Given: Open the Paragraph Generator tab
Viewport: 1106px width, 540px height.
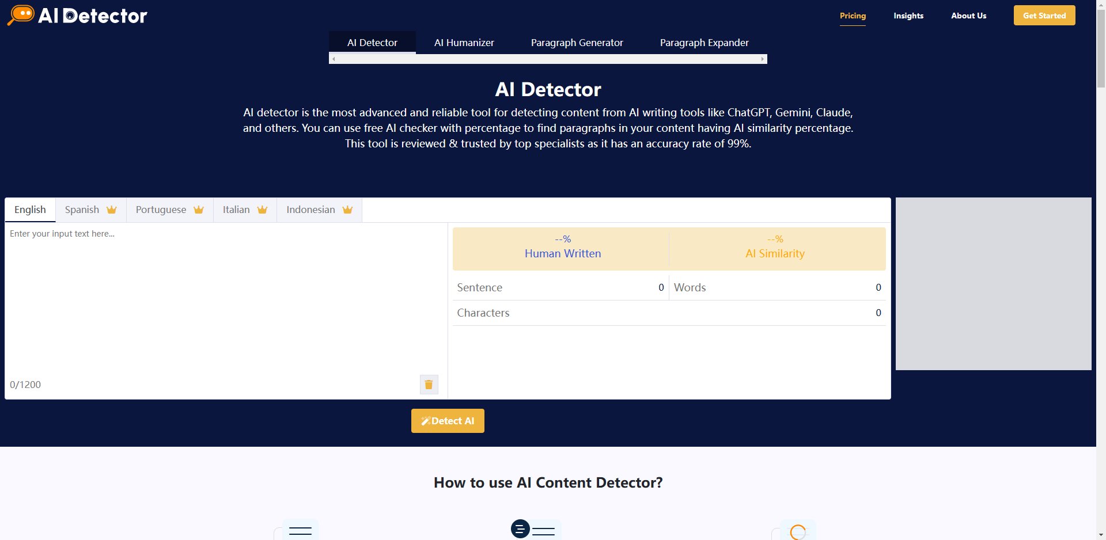Looking at the screenshot, I should coord(577,42).
